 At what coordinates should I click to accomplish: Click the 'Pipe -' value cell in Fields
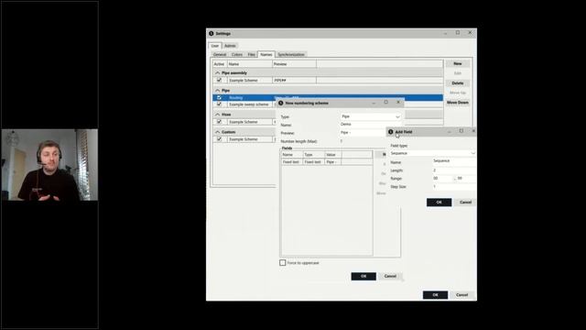[332, 162]
